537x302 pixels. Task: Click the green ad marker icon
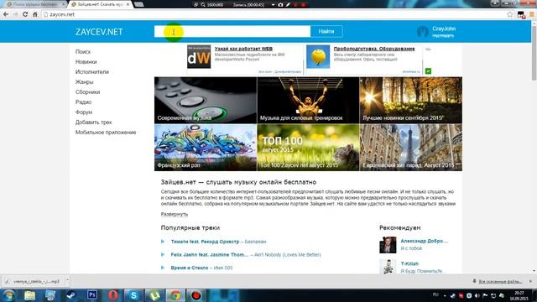pos(428,70)
